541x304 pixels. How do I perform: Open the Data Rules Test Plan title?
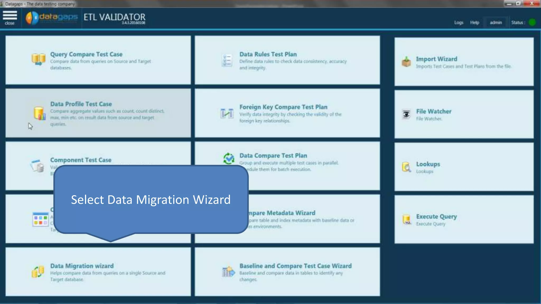[x=268, y=54]
